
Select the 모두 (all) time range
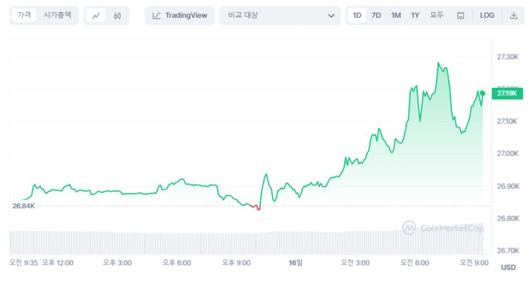tap(437, 16)
